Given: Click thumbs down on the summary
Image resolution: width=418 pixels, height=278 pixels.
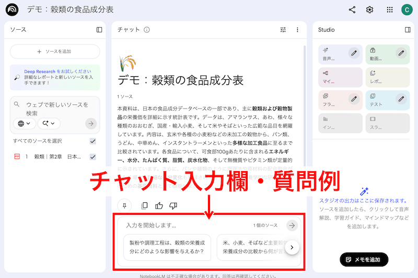Looking at the screenshot, I should click(x=173, y=205).
